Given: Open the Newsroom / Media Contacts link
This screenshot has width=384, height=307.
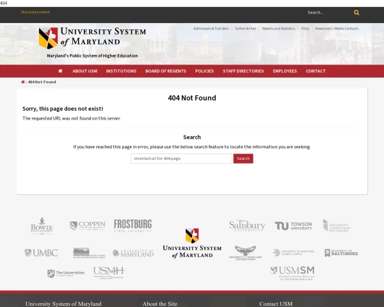Looking at the screenshot, I should pos(337,28).
